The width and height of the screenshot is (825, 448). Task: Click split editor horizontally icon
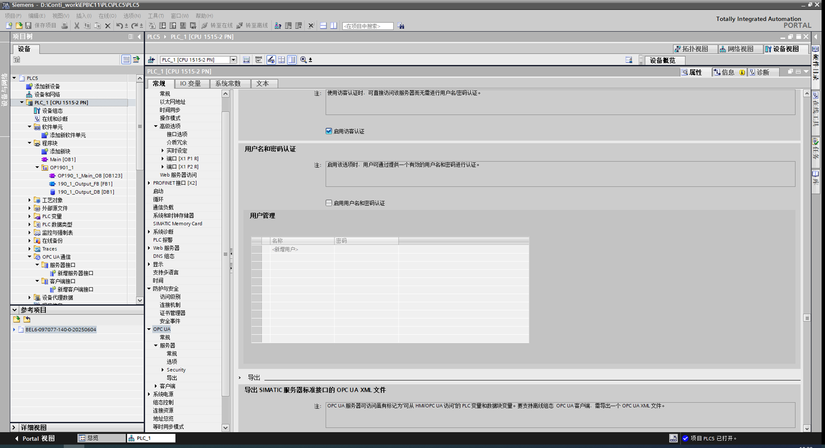[x=323, y=26]
